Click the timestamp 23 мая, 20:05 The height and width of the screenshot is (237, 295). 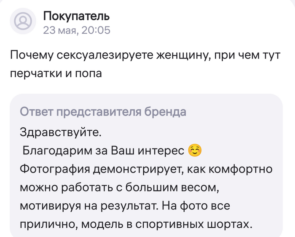tap(76, 30)
